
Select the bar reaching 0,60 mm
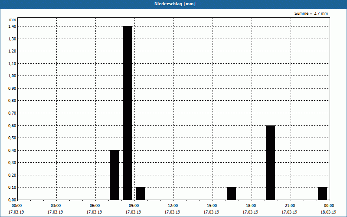coord(270,162)
